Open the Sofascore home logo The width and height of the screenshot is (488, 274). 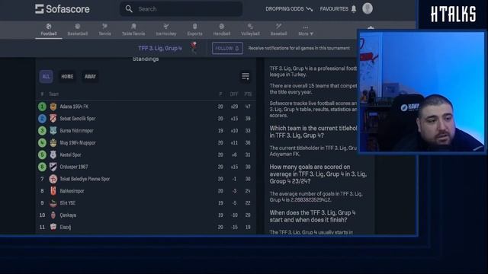pyautogui.click(x=63, y=9)
